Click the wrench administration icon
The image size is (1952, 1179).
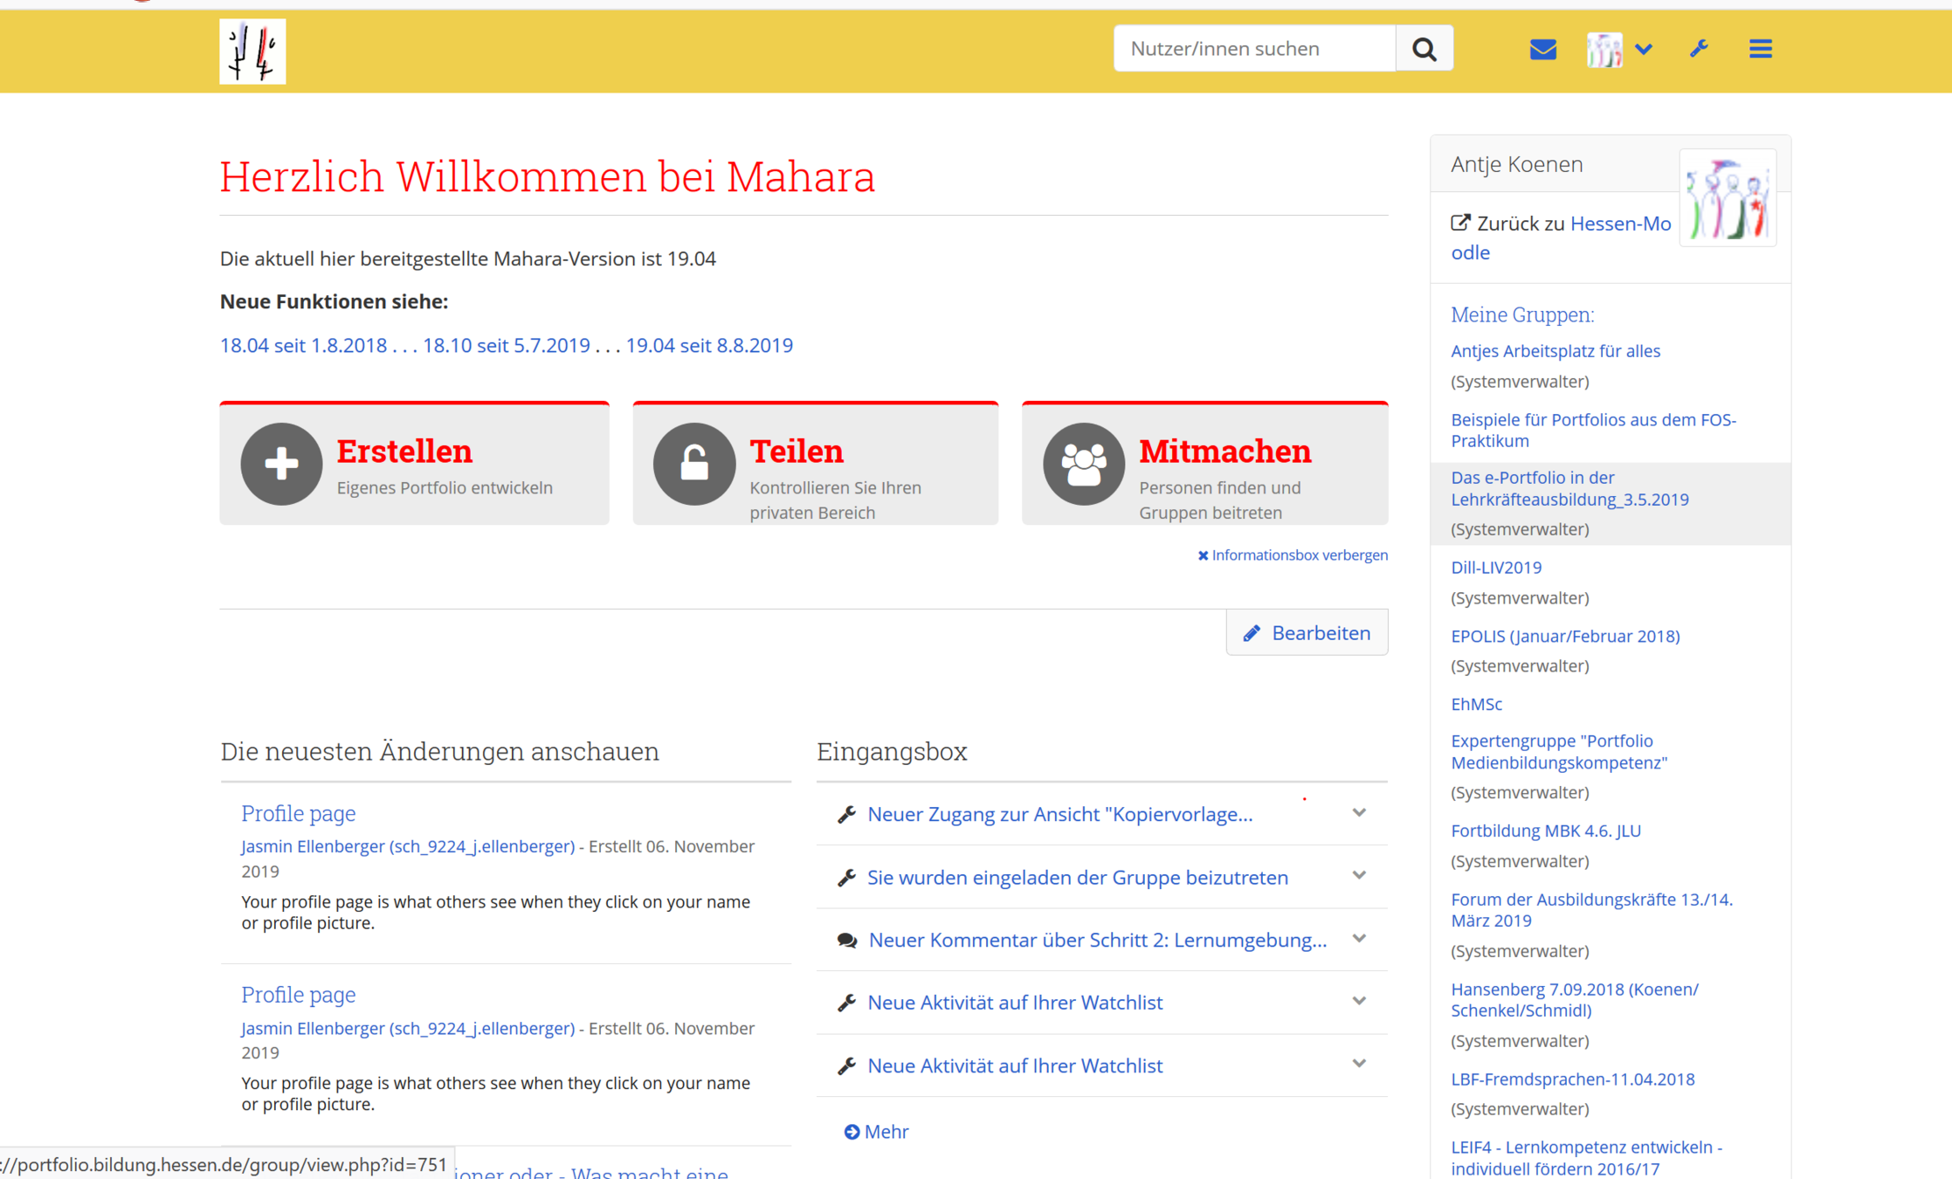1699,49
